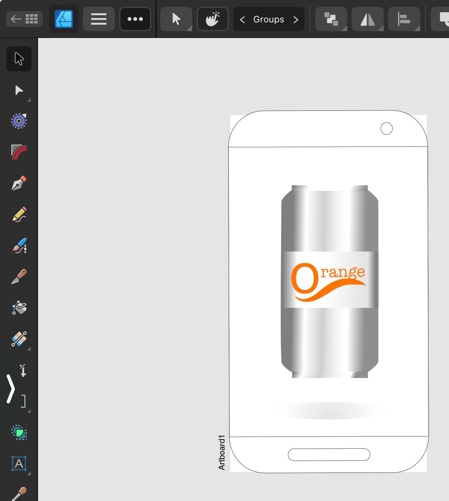Select the Knife tool

(19, 277)
